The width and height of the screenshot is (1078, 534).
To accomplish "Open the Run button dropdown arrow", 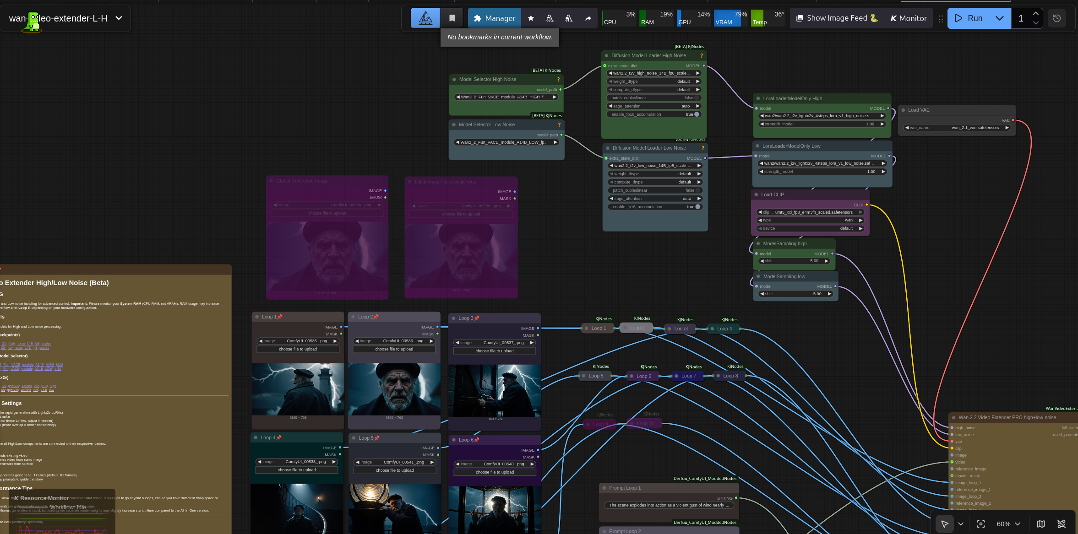I will [1000, 18].
